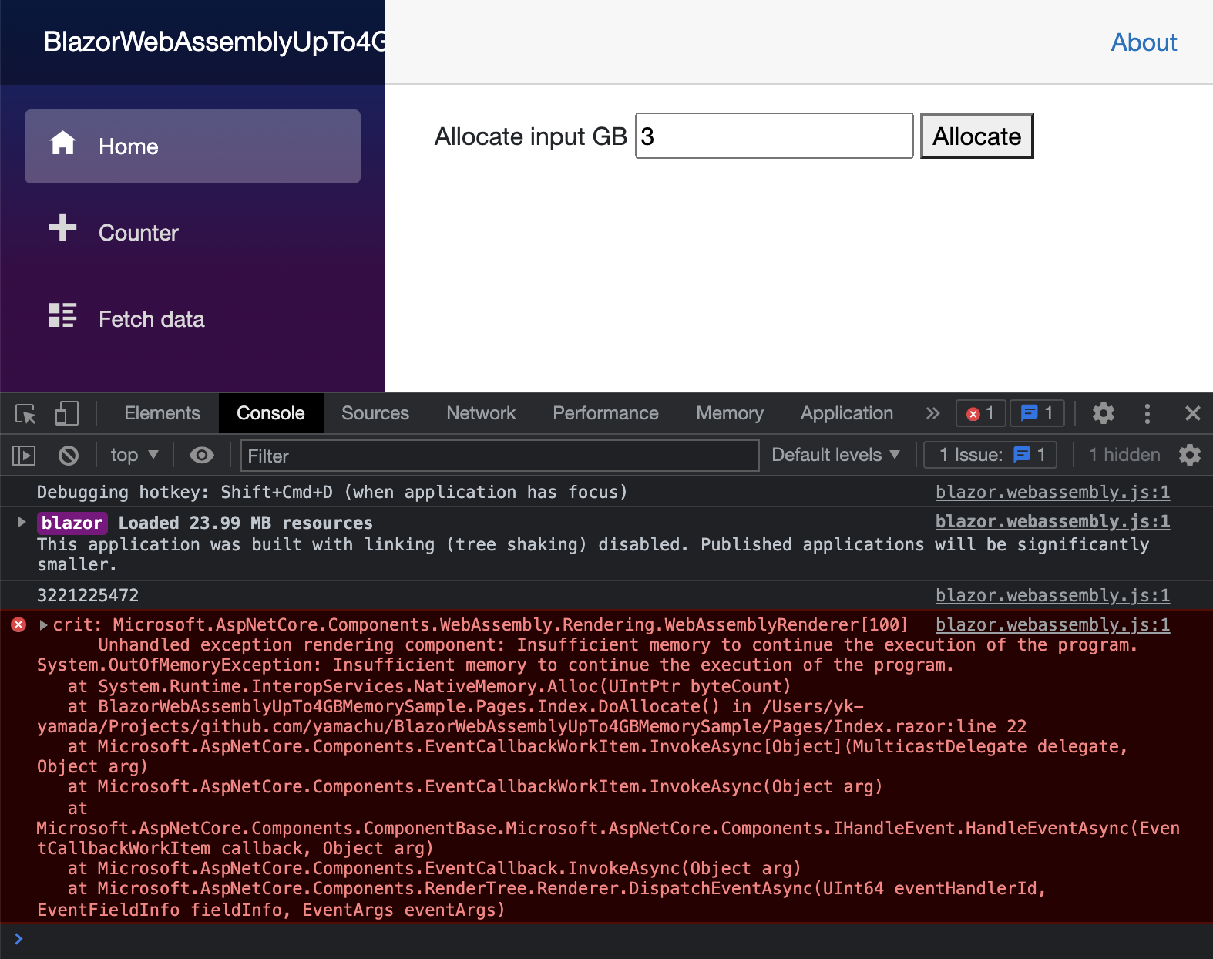This screenshot has width=1213, height=959.
Task: Show more DevTools tabs chevron
Action: tap(932, 414)
